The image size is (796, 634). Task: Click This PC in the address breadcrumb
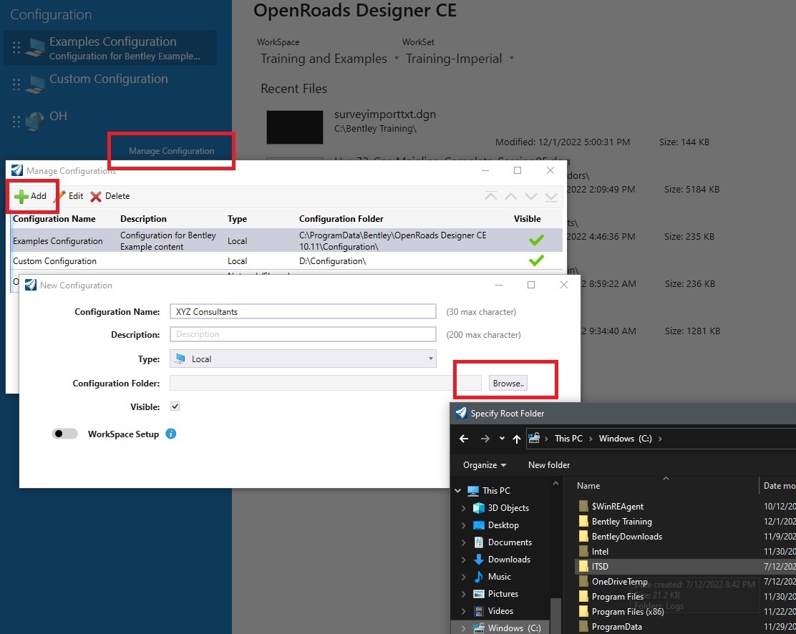pos(568,439)
